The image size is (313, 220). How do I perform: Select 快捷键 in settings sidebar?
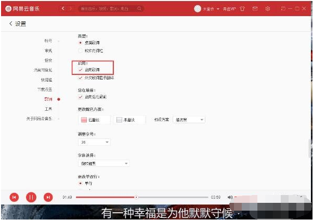click(46, 80)
